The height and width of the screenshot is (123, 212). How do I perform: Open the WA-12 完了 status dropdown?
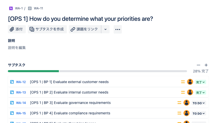(201, 82)
